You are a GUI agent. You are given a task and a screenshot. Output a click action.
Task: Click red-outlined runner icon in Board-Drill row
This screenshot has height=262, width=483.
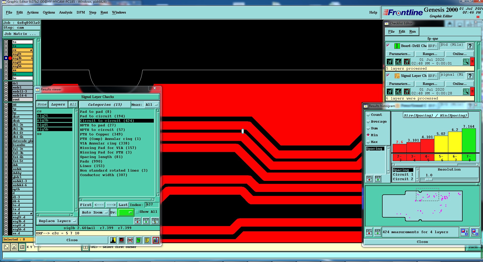pos(407,62)
